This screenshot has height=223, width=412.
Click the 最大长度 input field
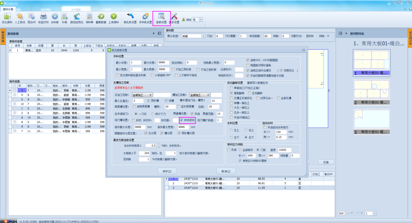pos(164,63)
